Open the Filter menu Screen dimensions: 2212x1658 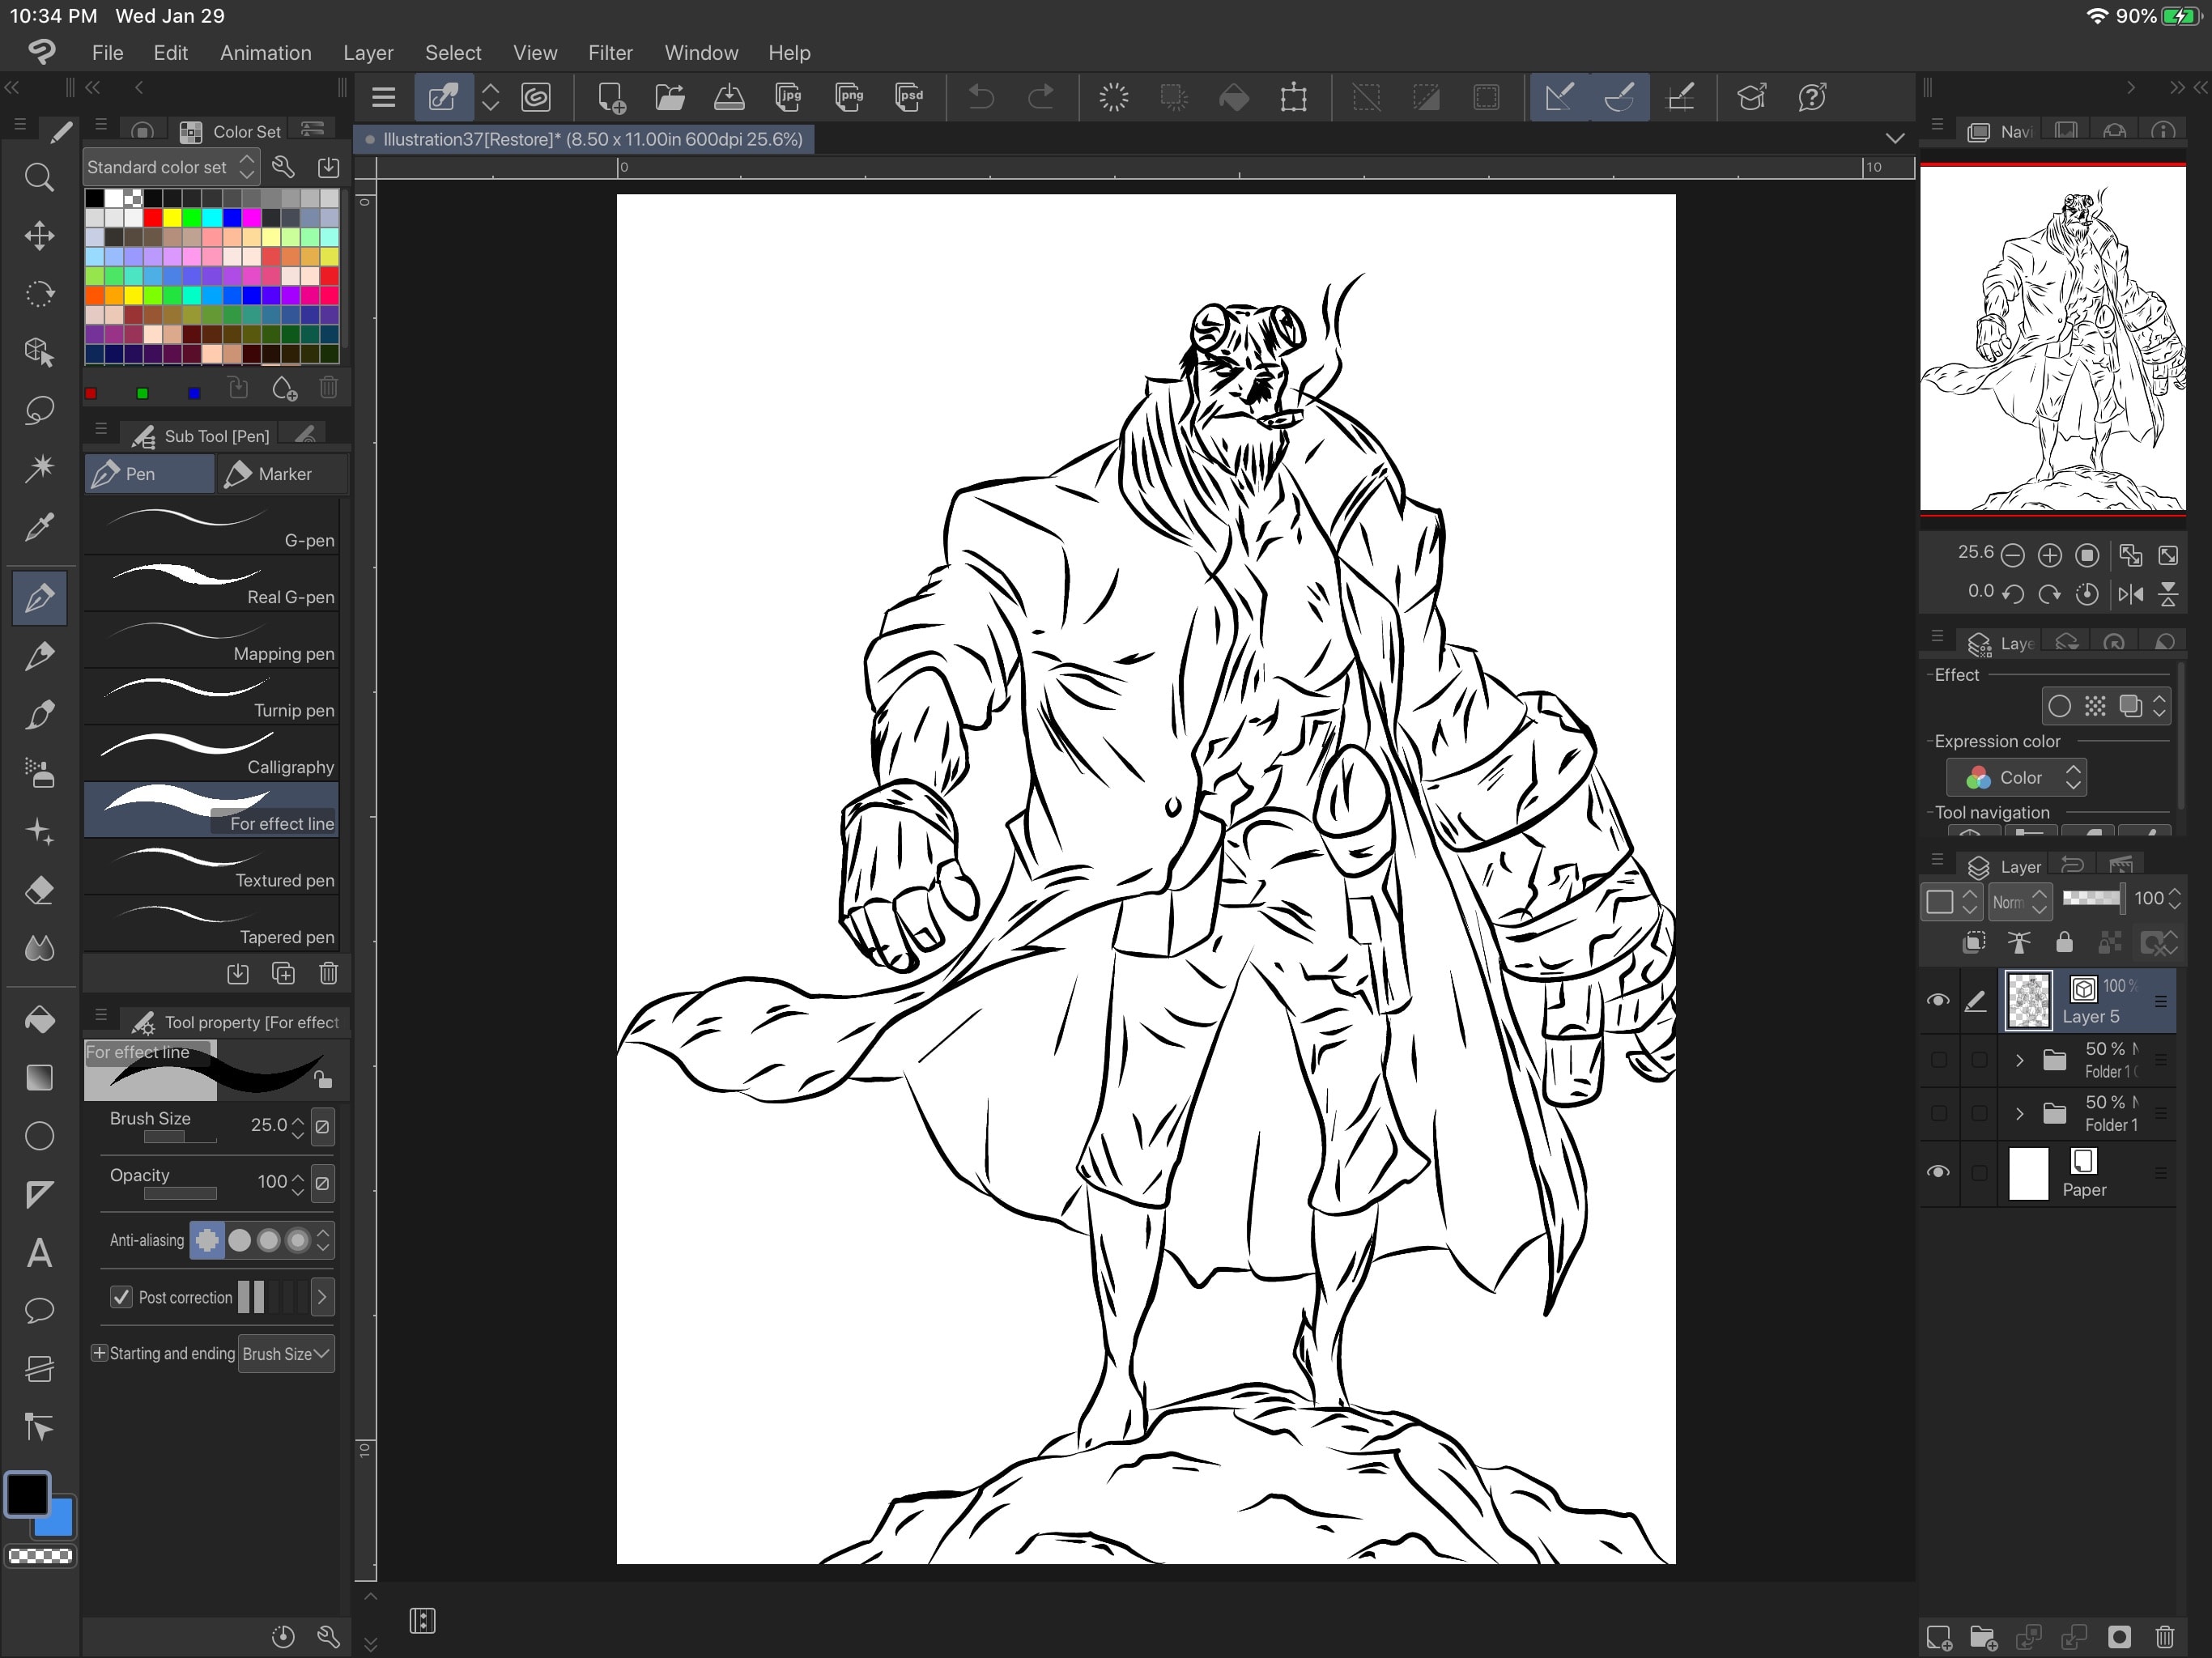point(610,53)
